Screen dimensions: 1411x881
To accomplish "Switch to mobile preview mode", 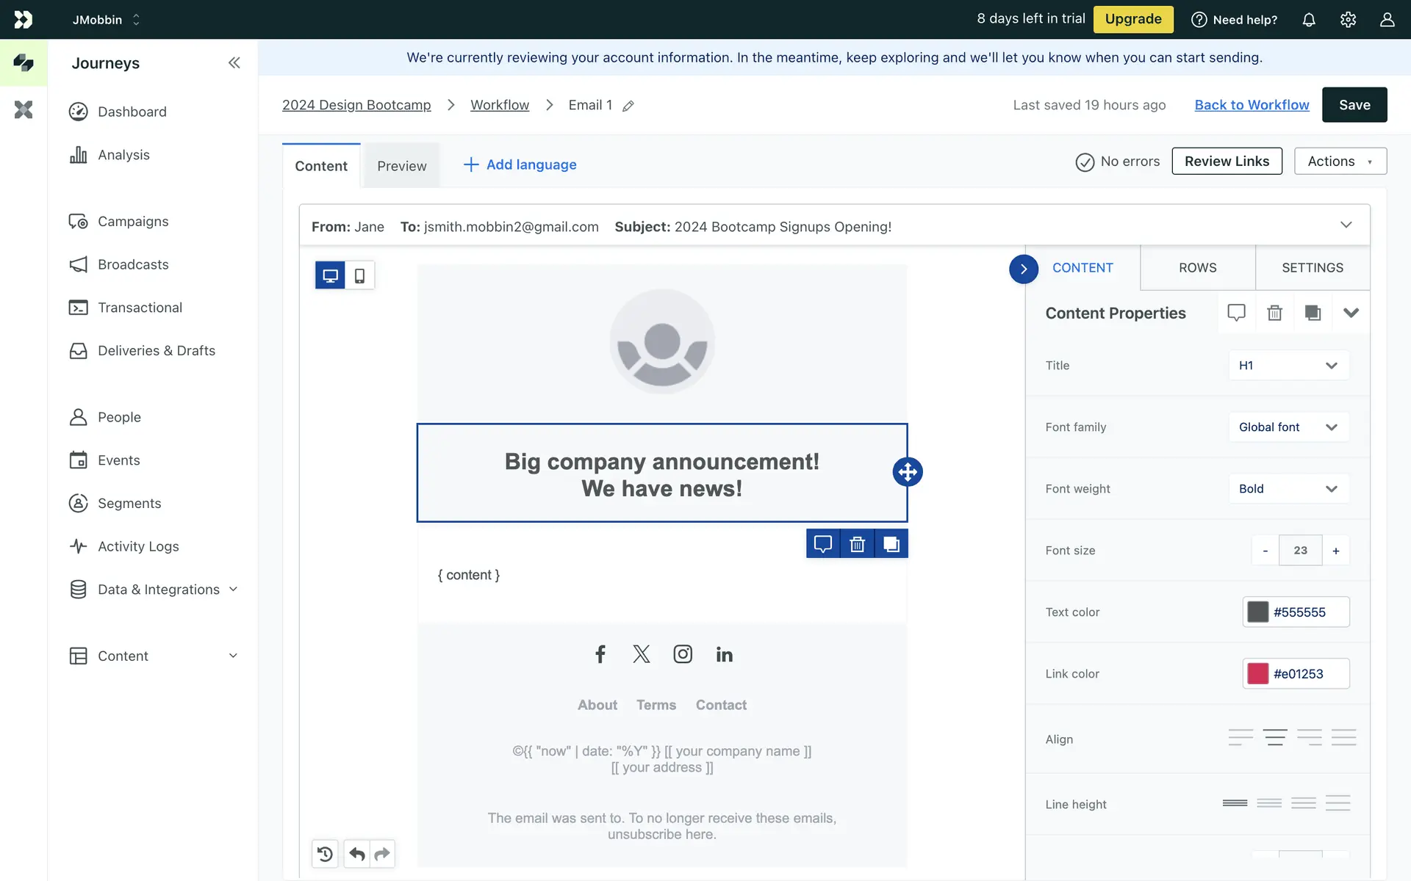I will click(359, 276).
